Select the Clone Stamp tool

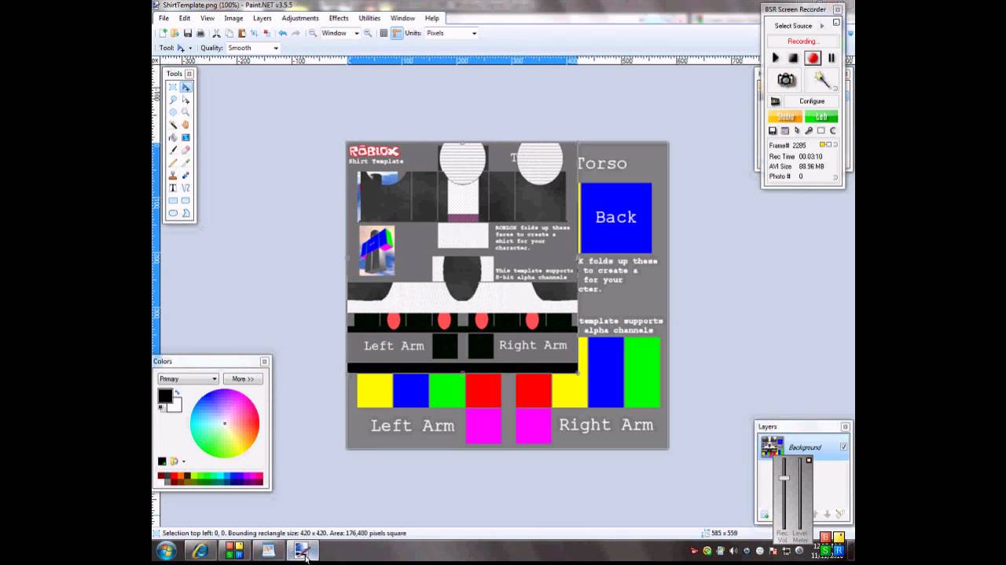click(173, 175)
